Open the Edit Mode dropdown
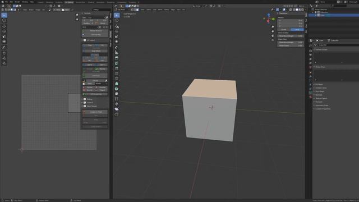The image size is (359, 202). [x=122, y=10]
